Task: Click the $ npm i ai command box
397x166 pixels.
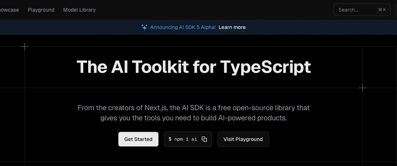Action: (188, 139)
